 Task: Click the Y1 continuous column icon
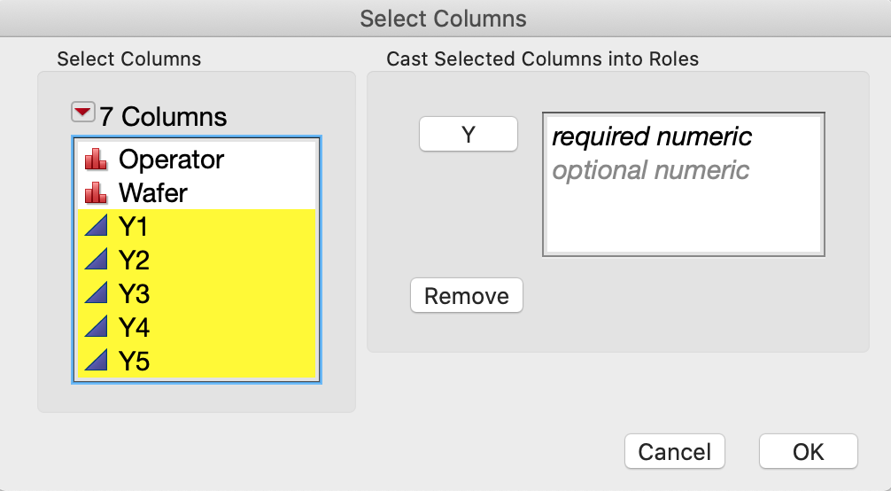coord(95,228)
